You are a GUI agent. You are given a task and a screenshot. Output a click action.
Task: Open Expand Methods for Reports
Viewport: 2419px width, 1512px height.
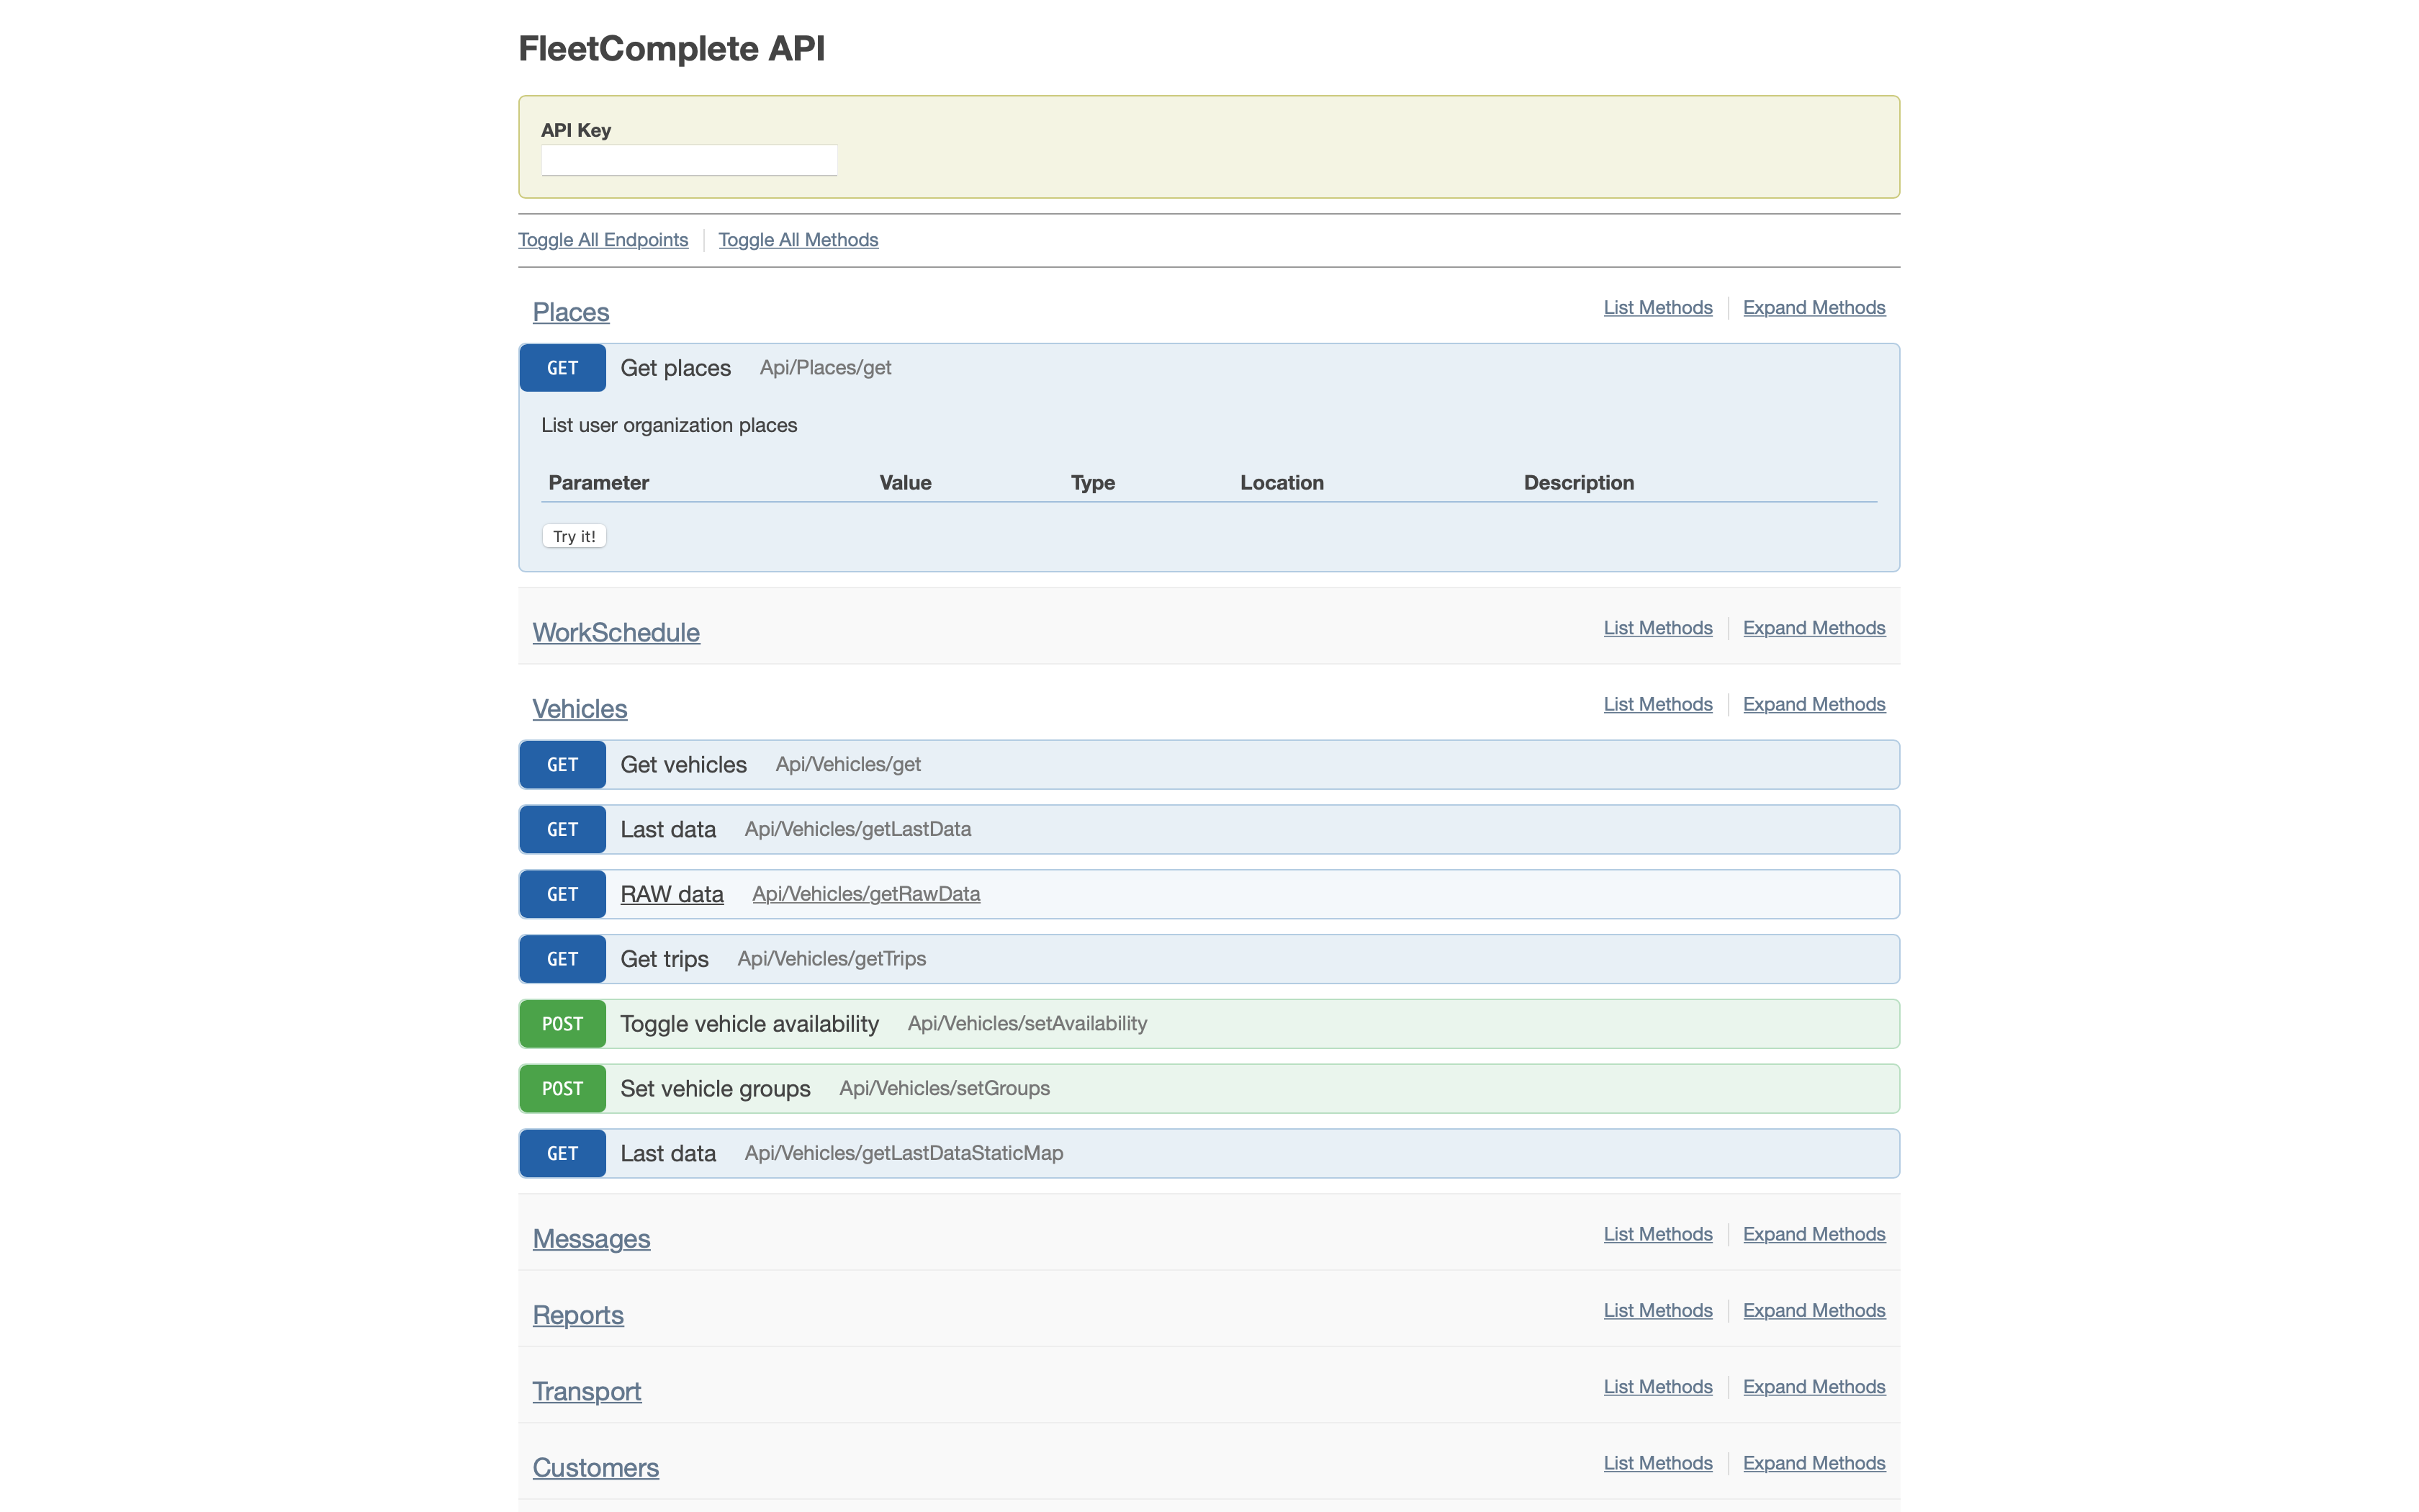click(x=1814, y=1310)
